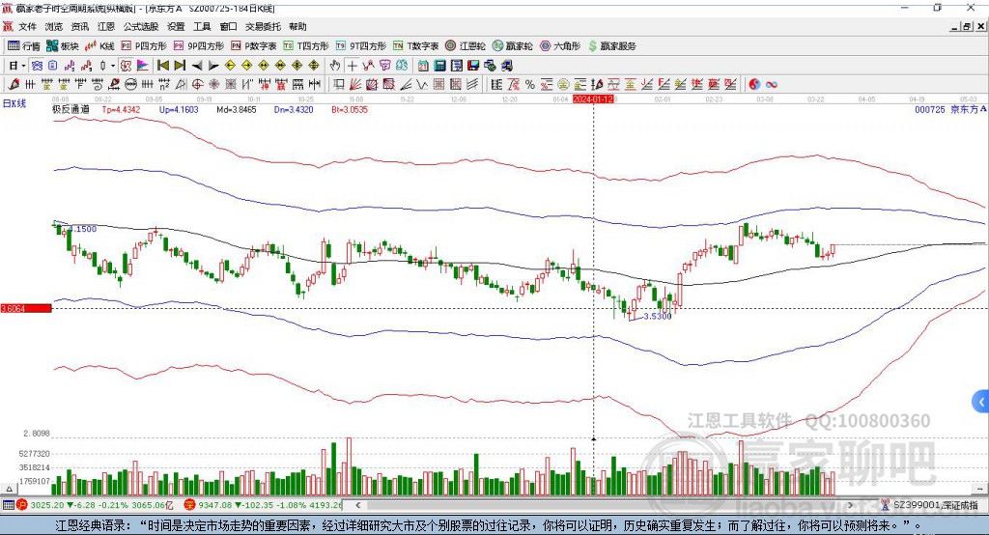Viewport: 989px width, 535px height.
Task: Open the 公式选股 menu
Action: click(141, 26)
